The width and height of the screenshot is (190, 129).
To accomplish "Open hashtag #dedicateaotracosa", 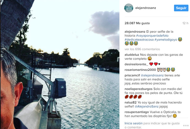I will click(x=139, y=39).
